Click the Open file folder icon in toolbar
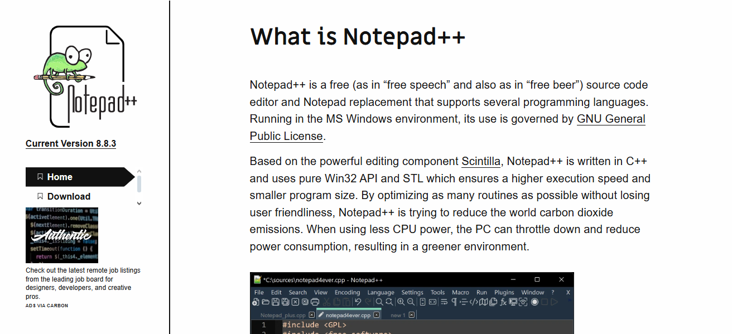 pyautogui.click(x=266, y=302)
